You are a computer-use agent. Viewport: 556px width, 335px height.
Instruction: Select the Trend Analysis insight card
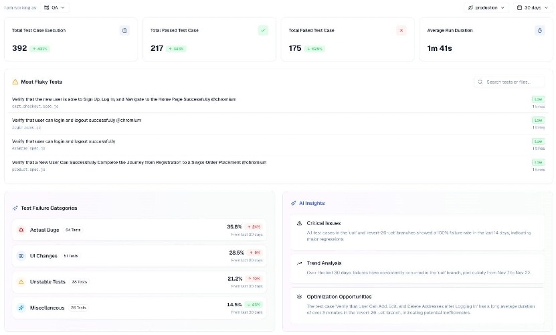tap(419, 267)
